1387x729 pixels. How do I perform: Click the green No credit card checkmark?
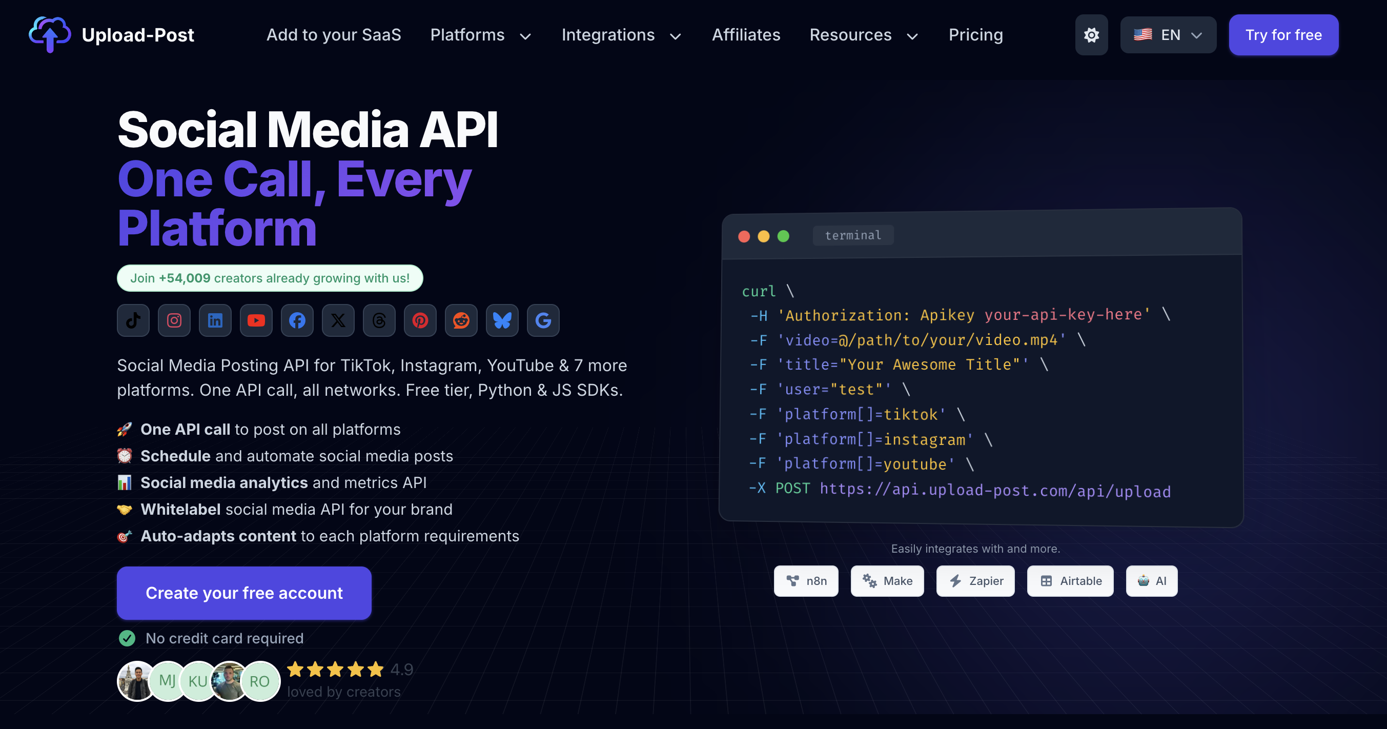point(127,639)
